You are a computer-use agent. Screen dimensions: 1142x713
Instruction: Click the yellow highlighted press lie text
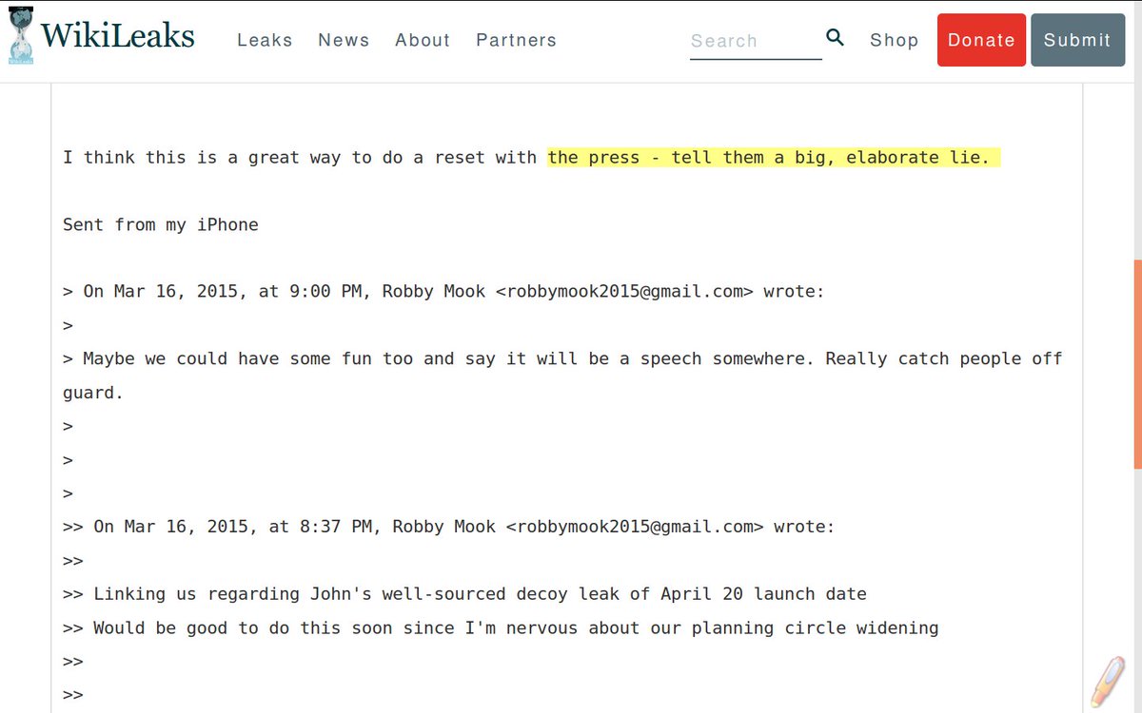[x=774, y=157]
